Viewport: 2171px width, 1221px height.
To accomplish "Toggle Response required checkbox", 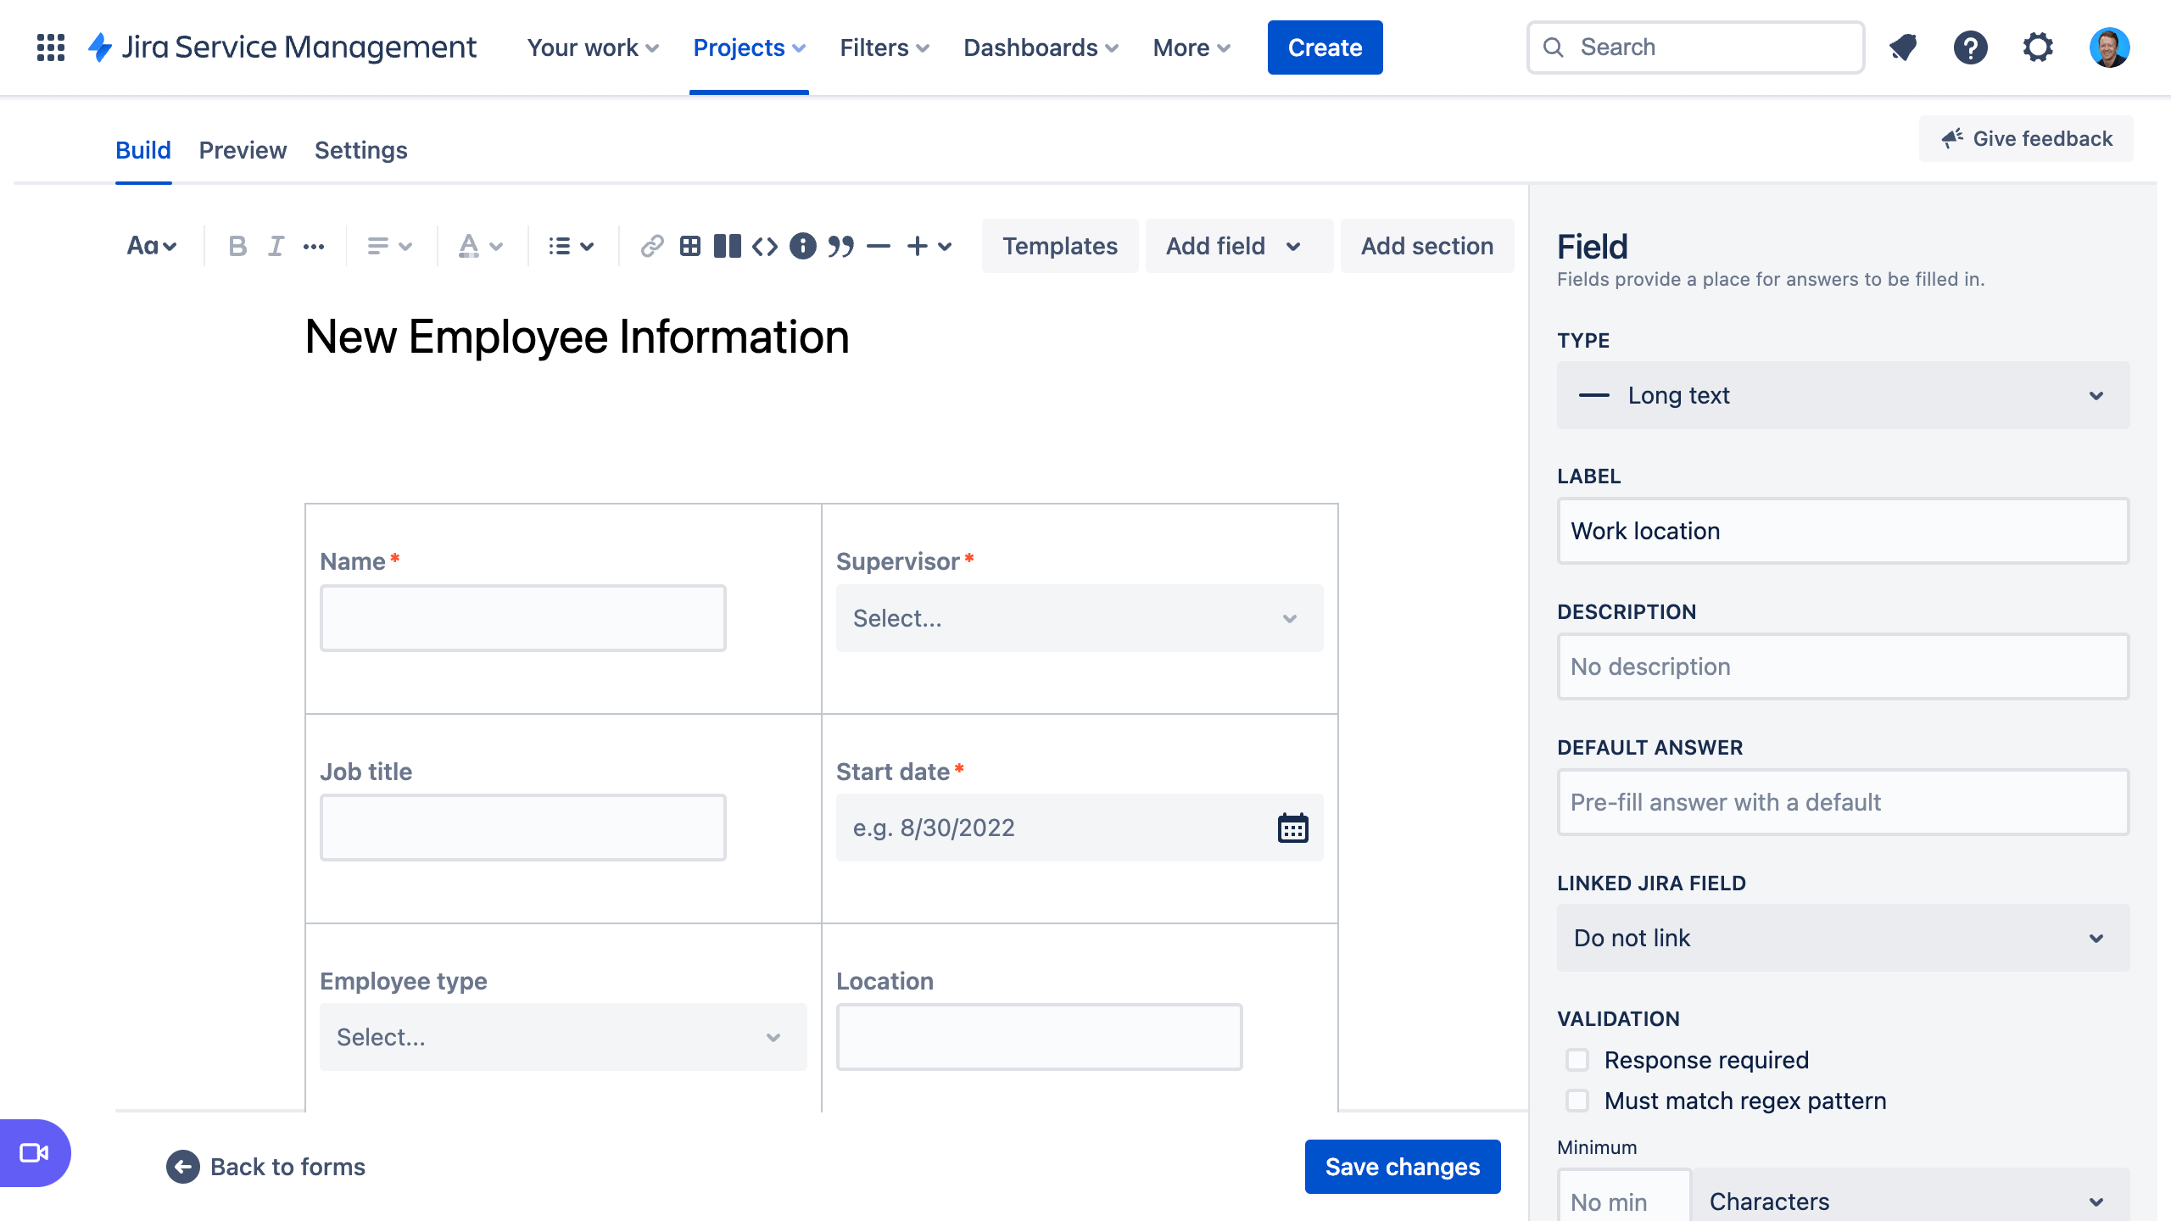I will click(1577, 1058).
